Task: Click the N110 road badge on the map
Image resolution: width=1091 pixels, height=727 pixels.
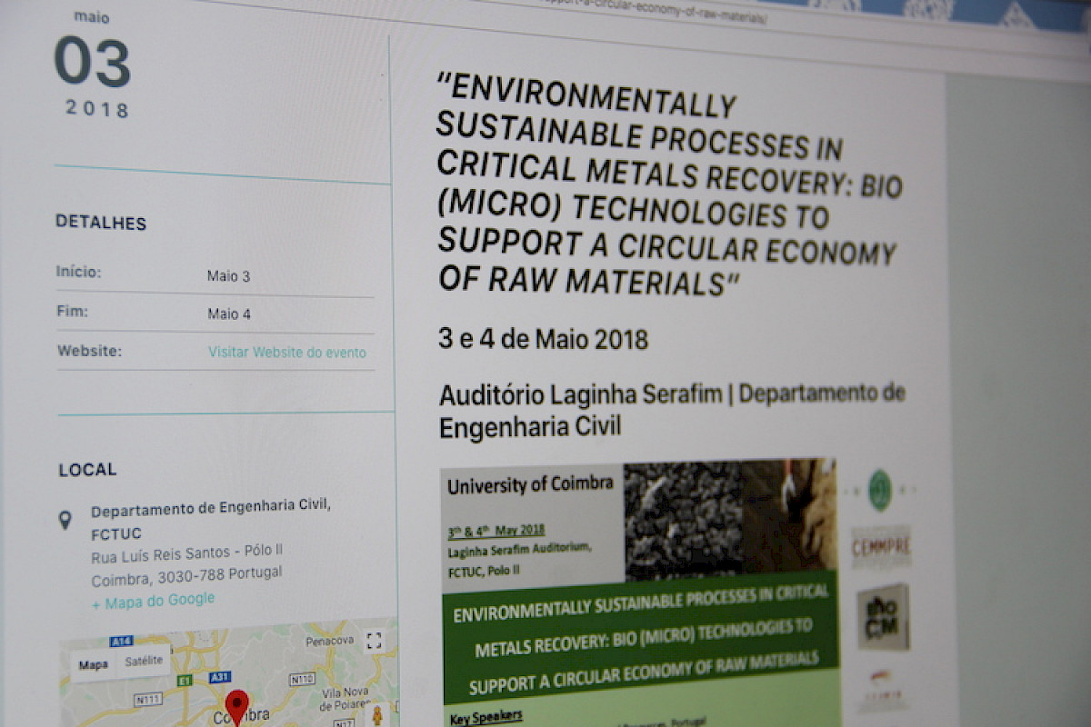Action: coord(302,679)
